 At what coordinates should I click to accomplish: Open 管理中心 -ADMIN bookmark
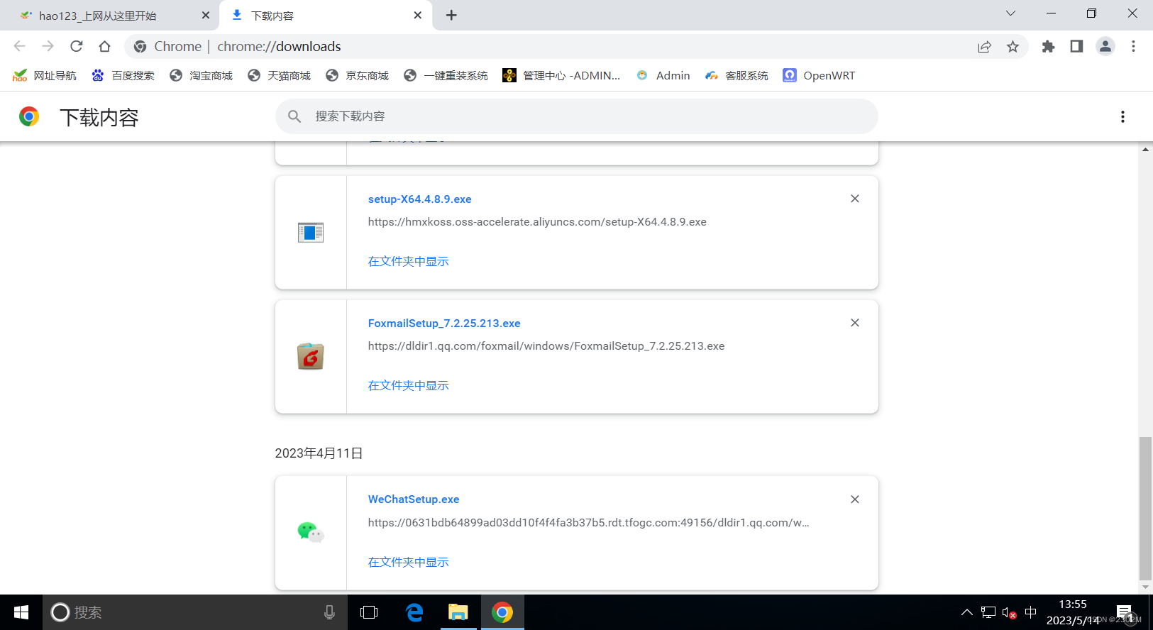[561, 76]
